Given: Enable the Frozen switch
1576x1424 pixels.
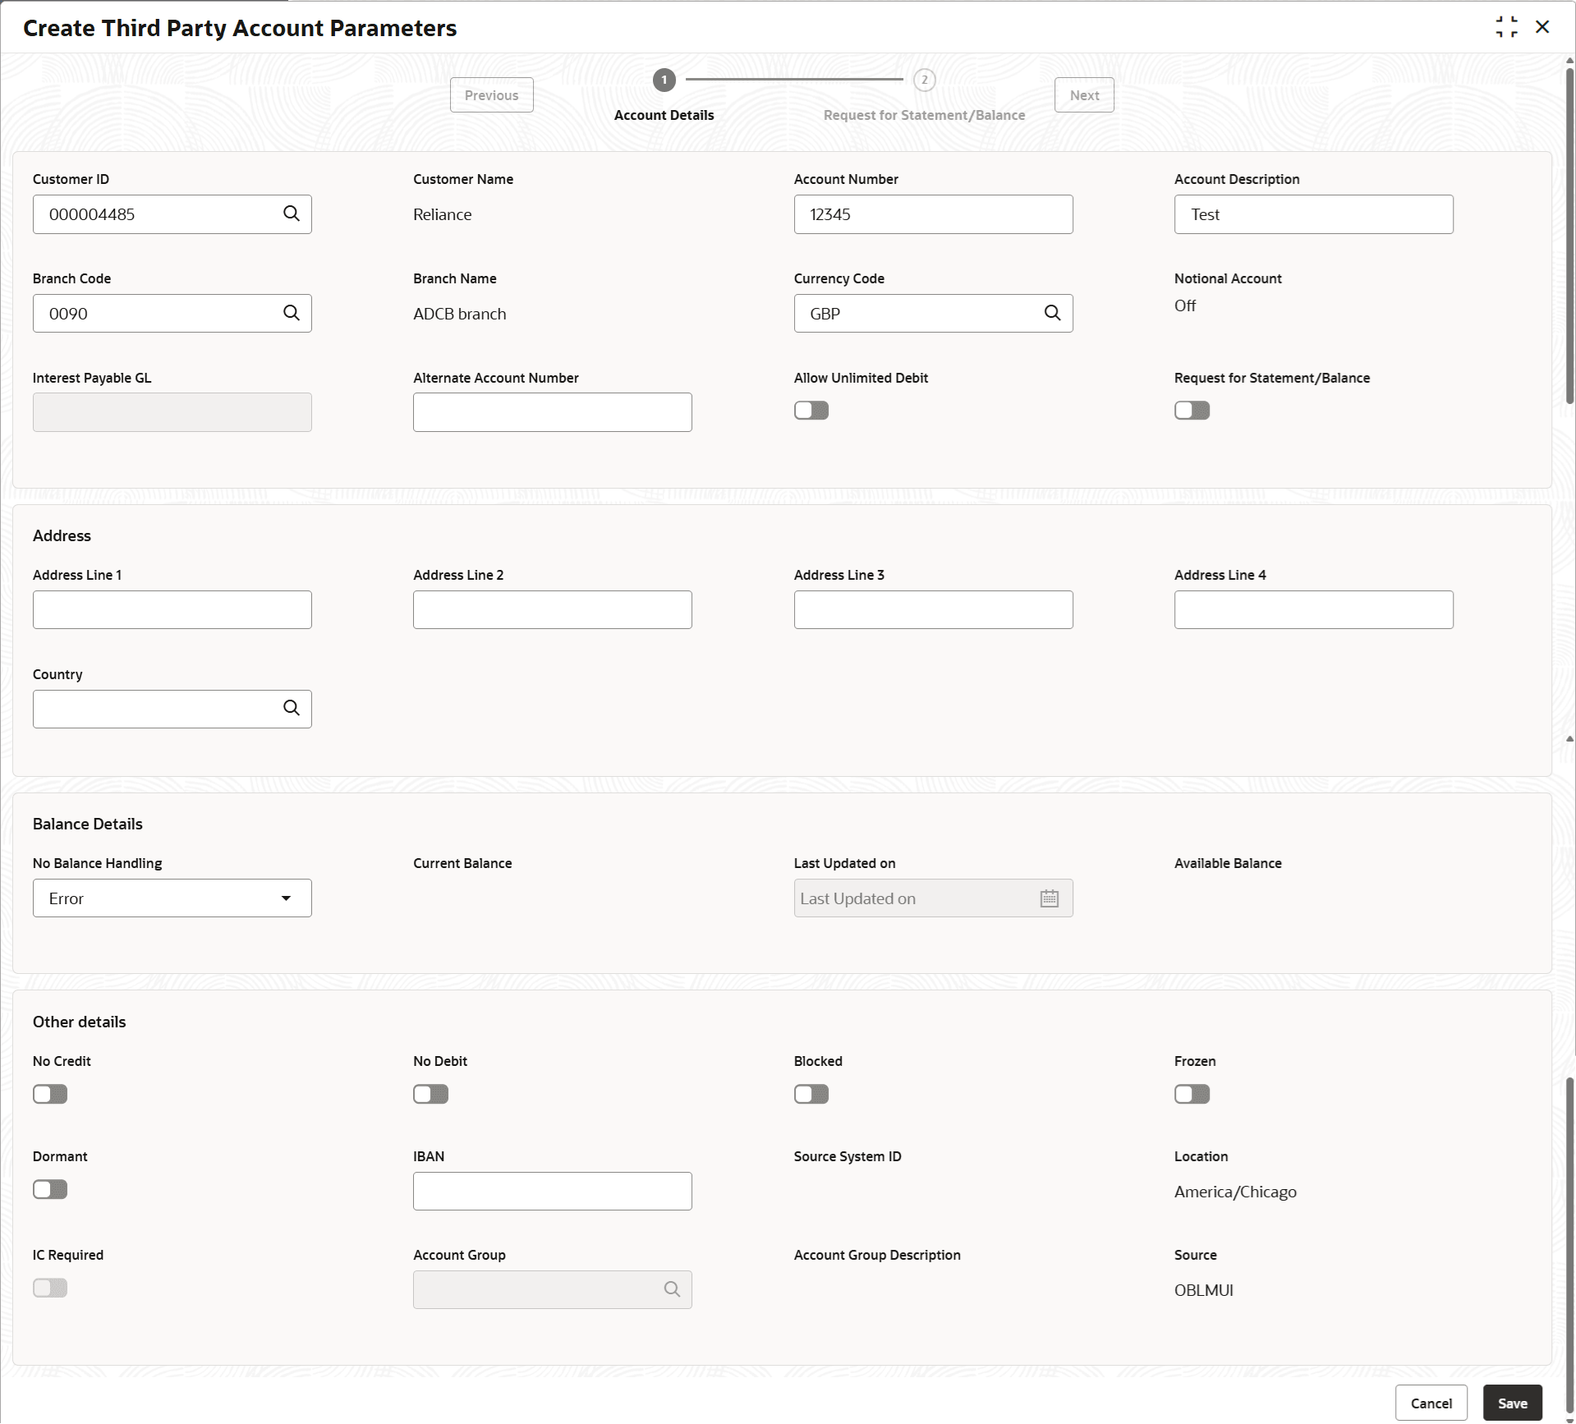Looking at the screenshot, I should click(1192, 1094).
